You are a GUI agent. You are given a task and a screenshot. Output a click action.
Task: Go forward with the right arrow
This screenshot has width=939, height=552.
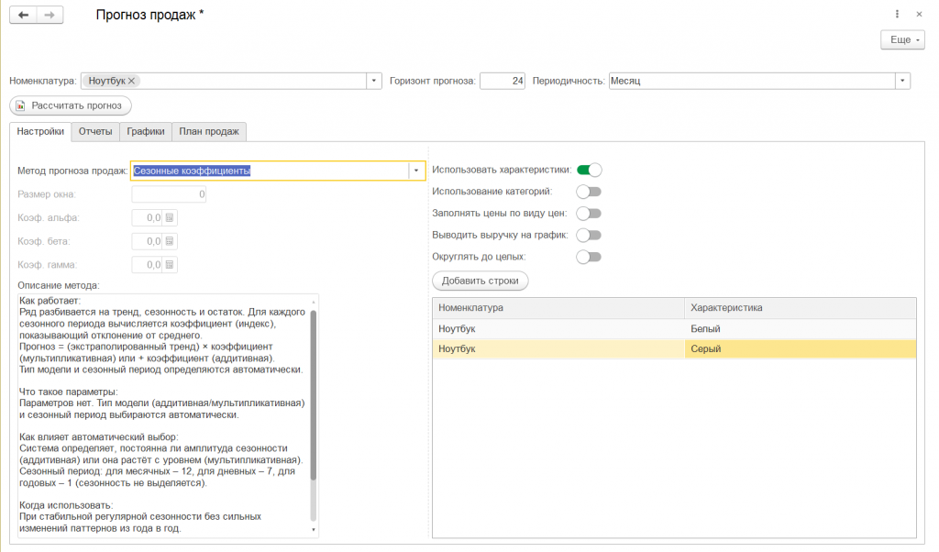[50, 15]
